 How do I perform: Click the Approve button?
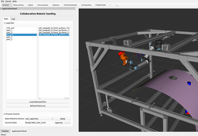pyautogui.click(x=59, y=123)
